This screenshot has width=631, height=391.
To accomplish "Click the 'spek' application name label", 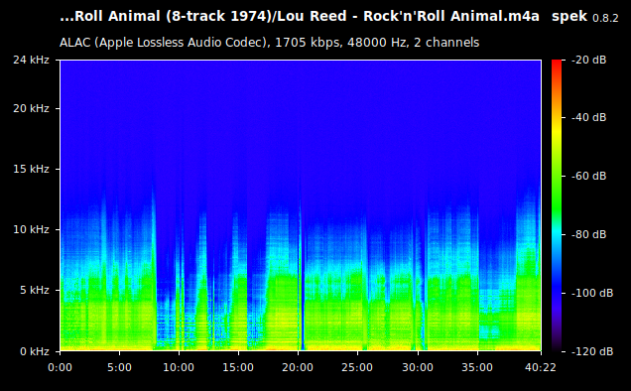I will (569, 17).
